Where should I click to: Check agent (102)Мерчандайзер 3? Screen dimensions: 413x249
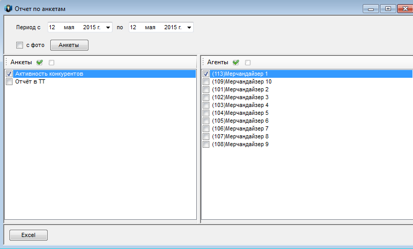[206, 98]
